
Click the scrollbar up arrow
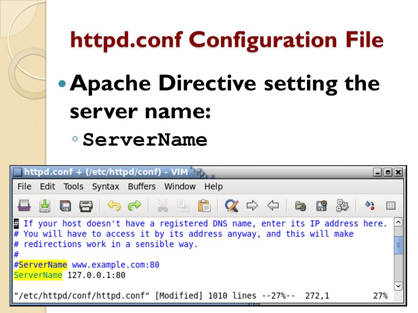coord(398,222)
